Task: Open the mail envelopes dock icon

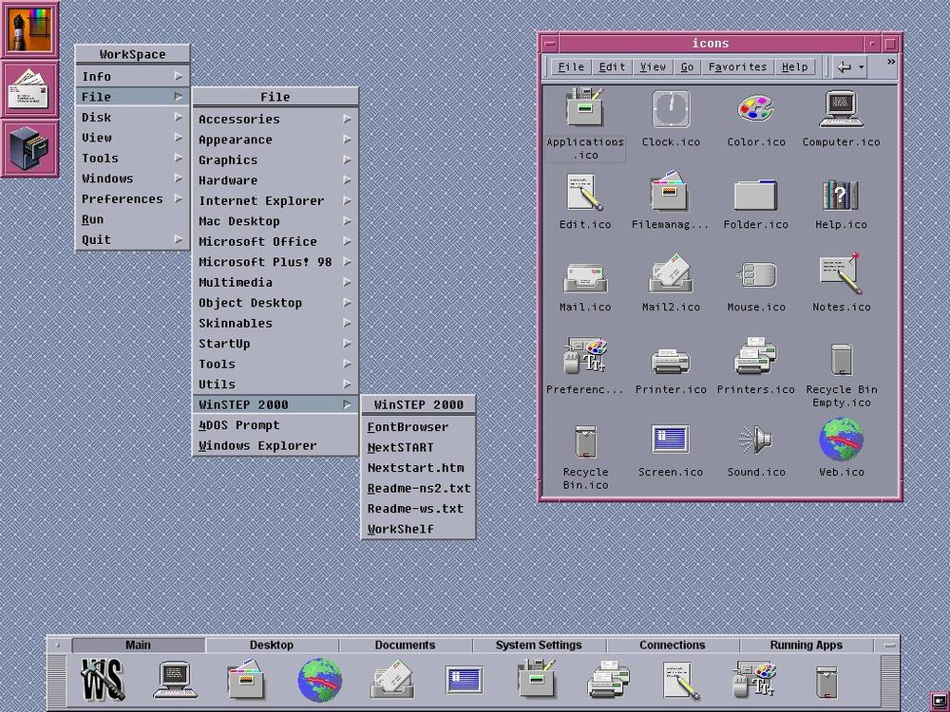Action: tap(29, 89)
